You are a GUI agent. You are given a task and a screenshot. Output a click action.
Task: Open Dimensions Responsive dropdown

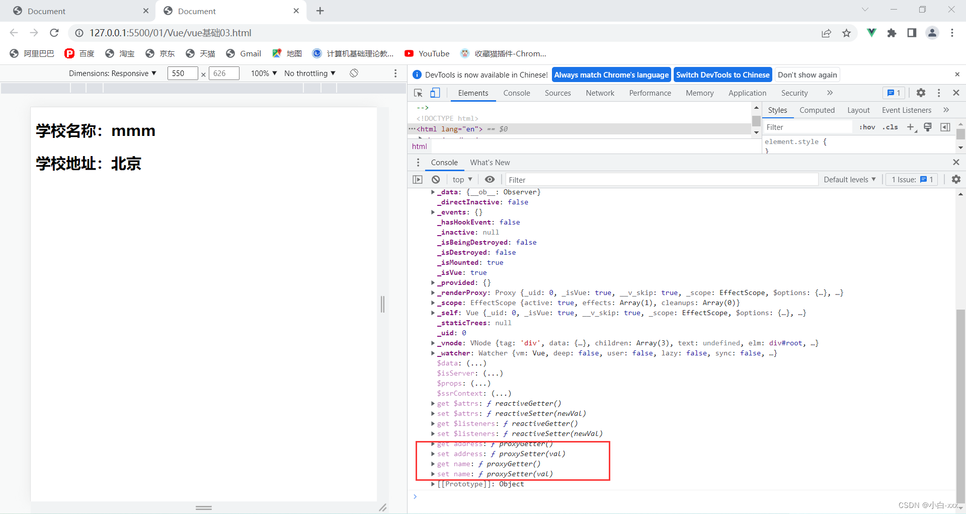[x=113, y=74]
